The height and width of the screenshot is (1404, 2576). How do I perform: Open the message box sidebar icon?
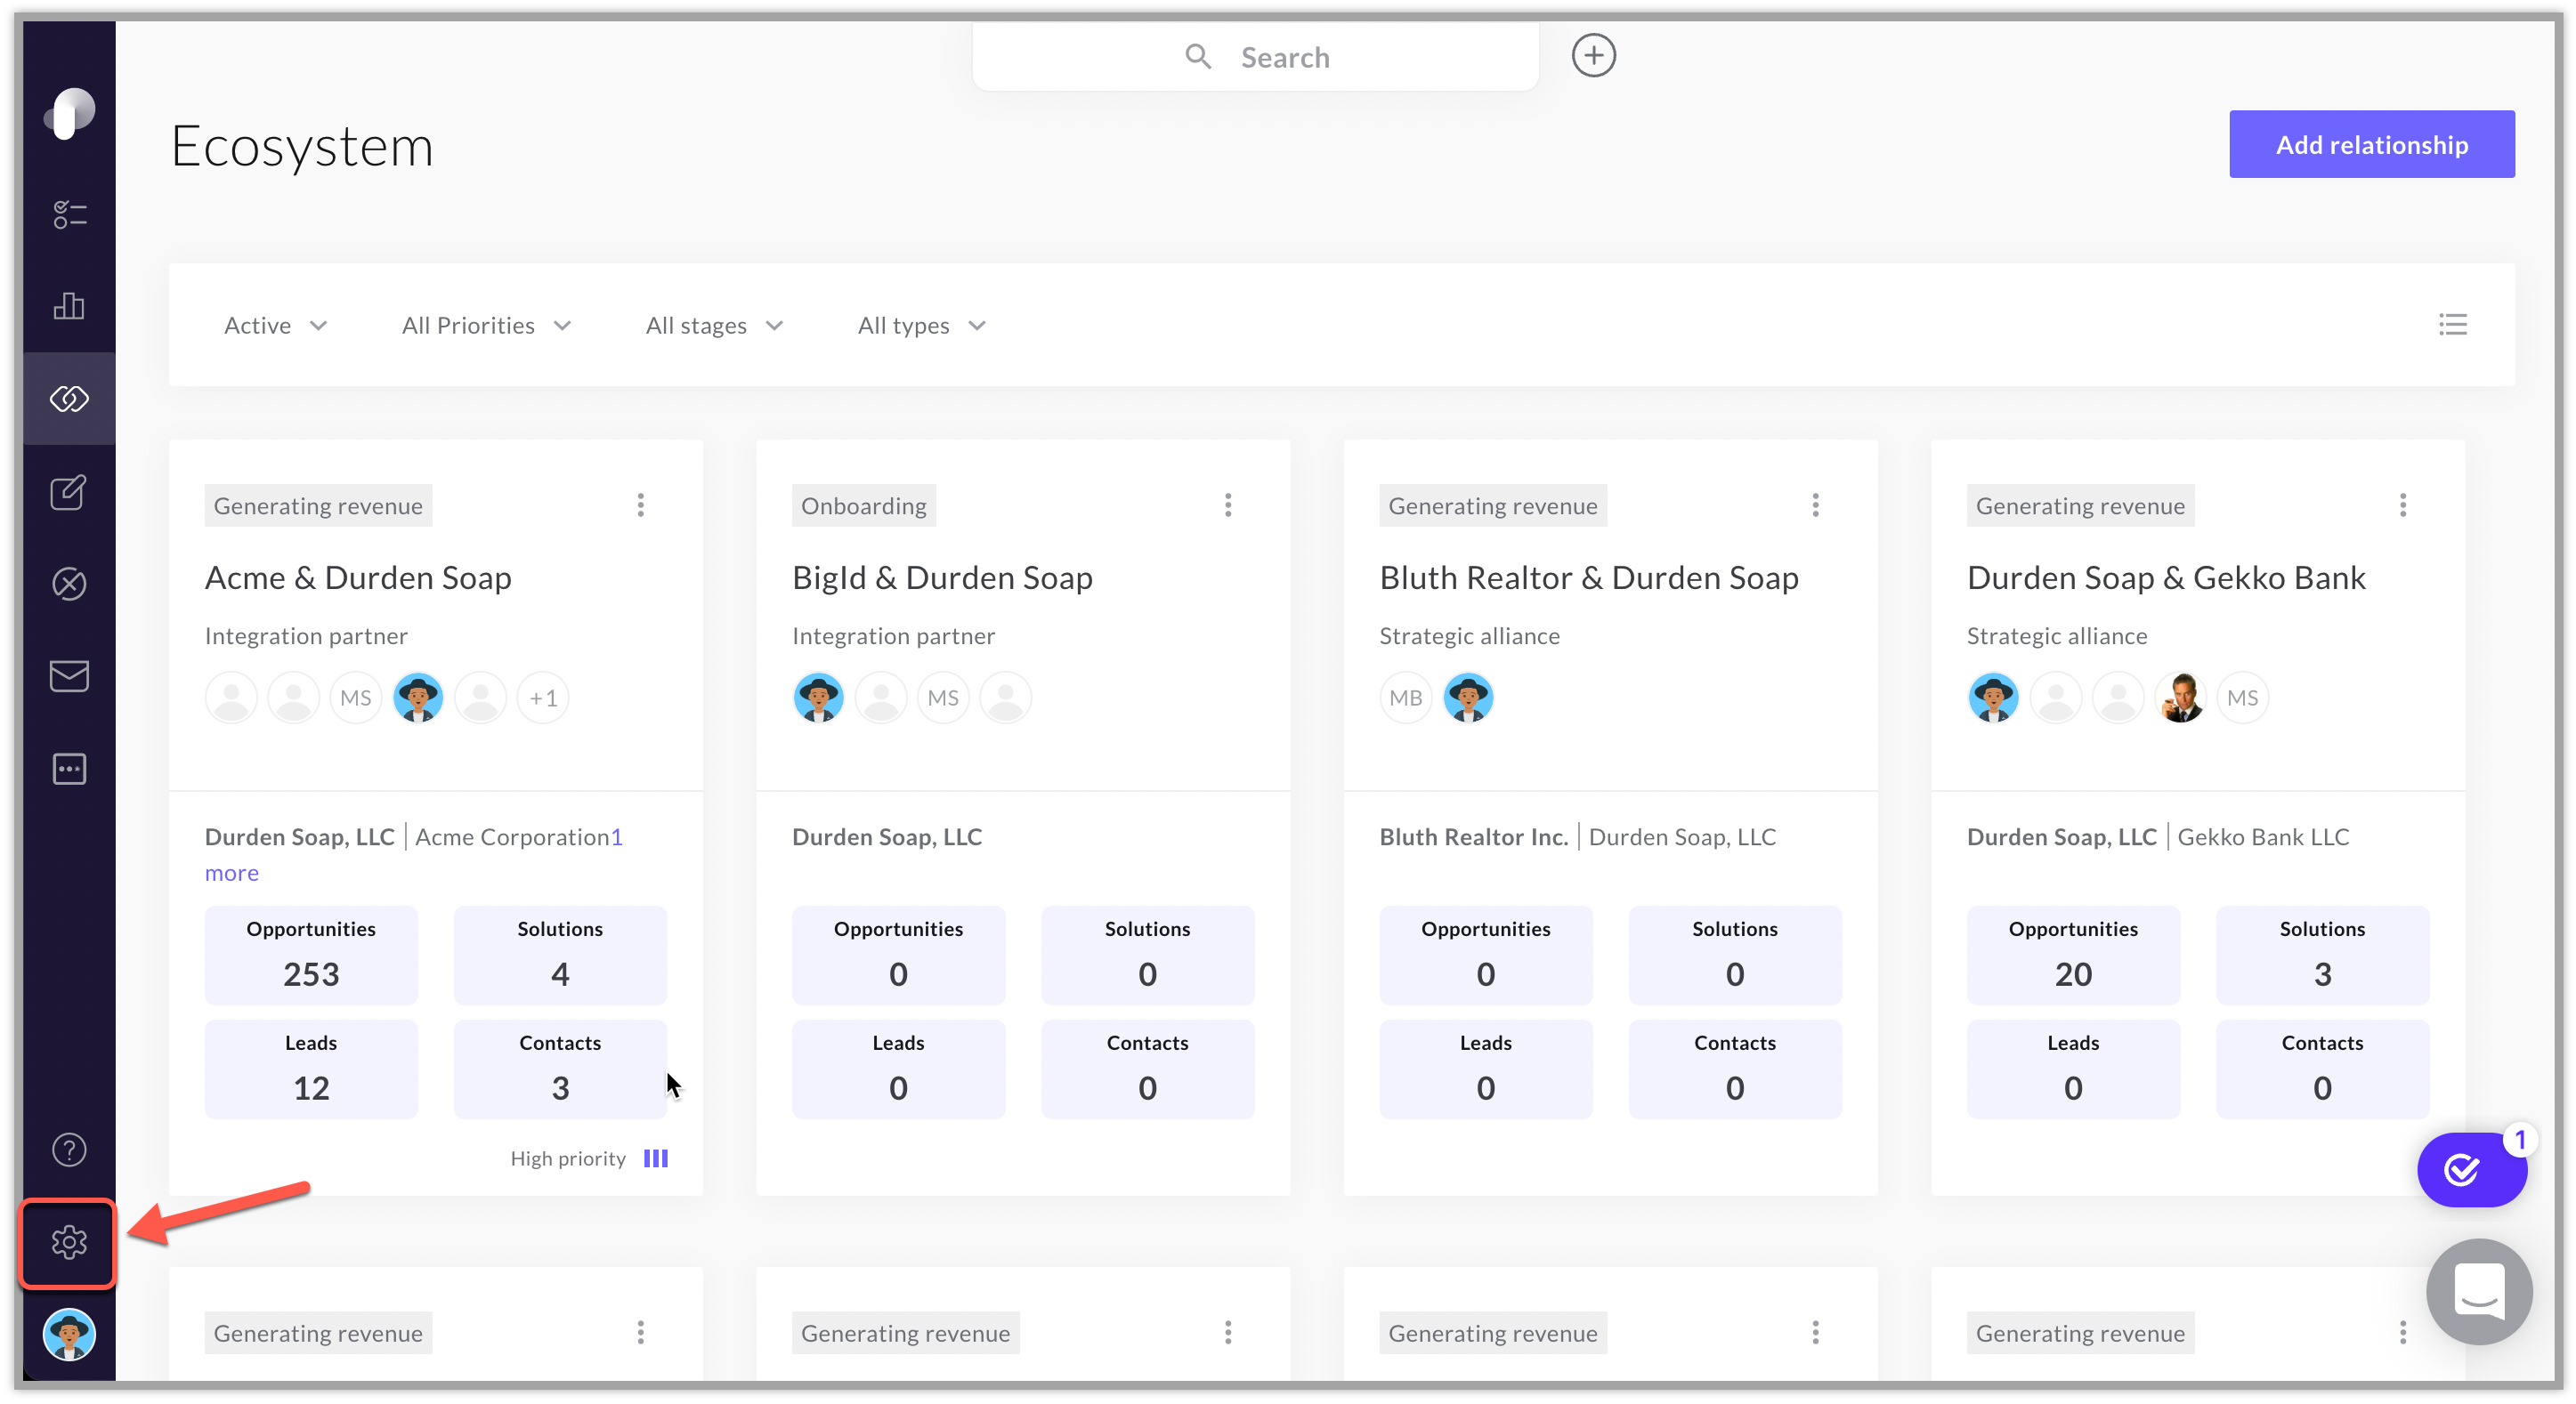(69, 770)
